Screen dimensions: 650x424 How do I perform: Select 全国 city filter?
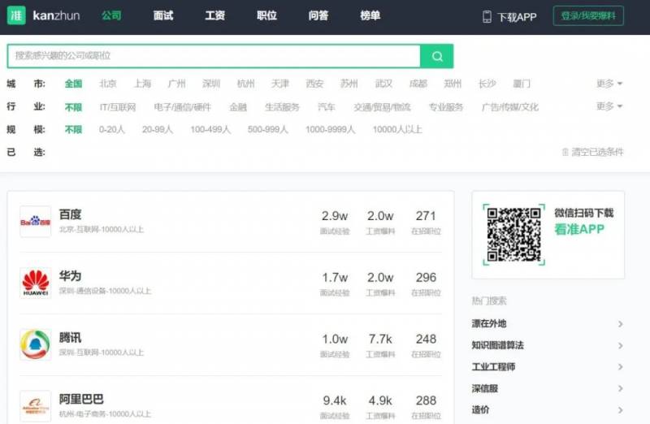[x=73, y=84]
